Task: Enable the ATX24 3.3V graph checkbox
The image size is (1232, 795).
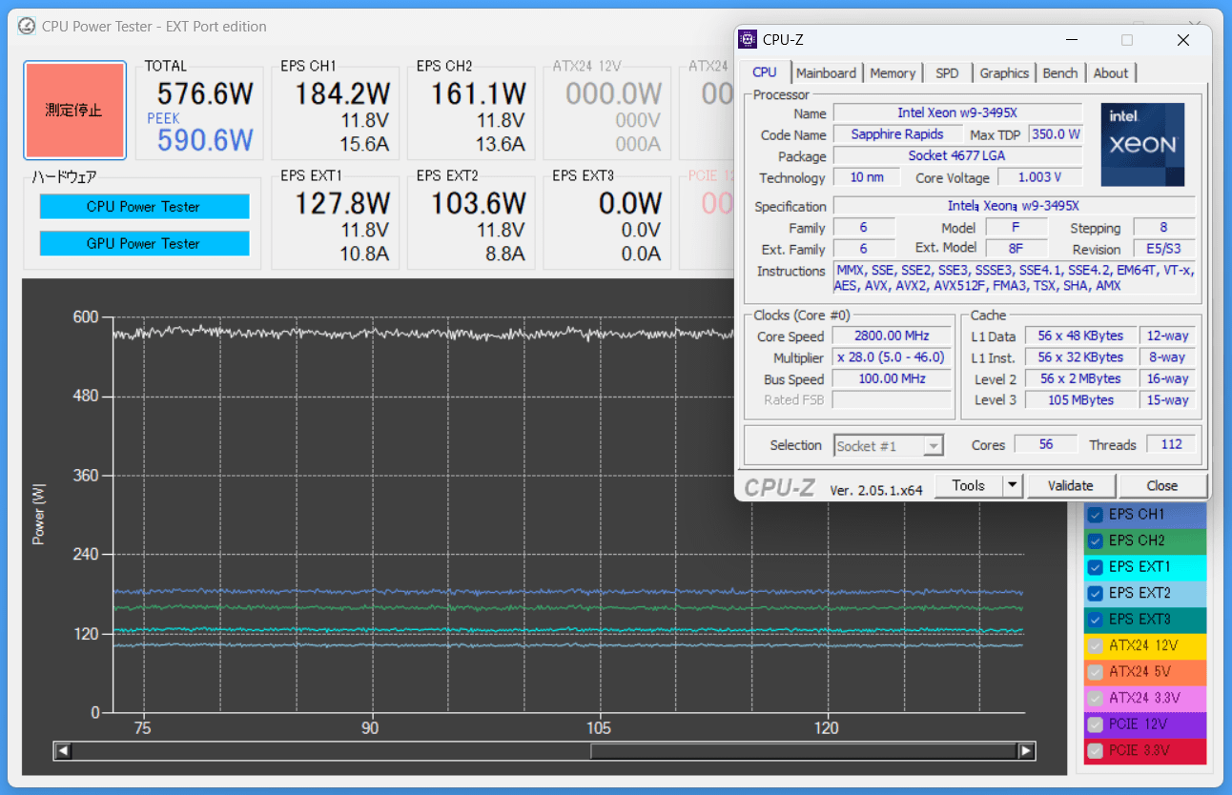Action: tap(1095, 698)
